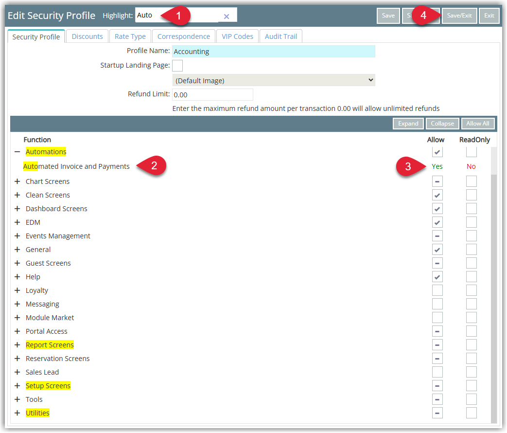Toggle Allow checkbox for Portal Access

click(437, 331)
